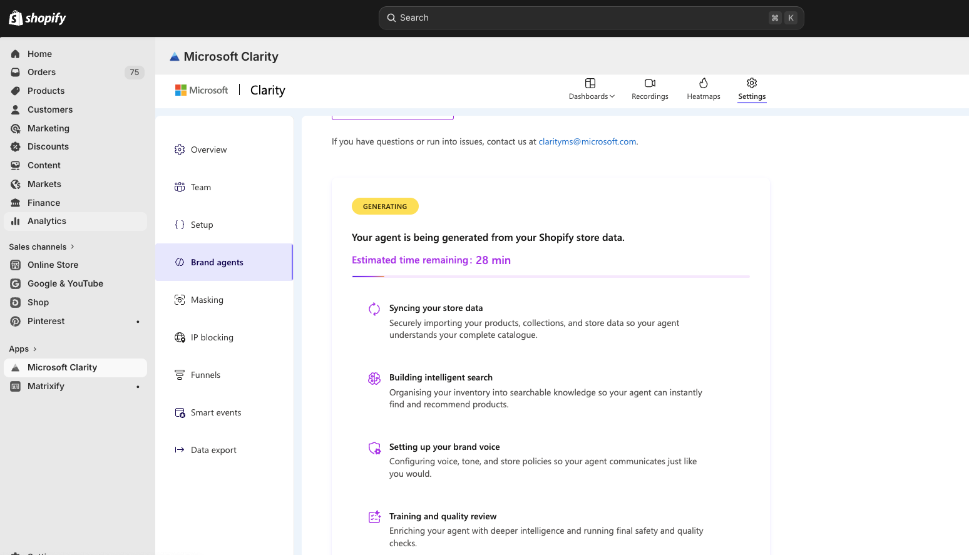969x555 pixels.
Task: Click the Building intelligent search icon
Action: pos(374,379)
